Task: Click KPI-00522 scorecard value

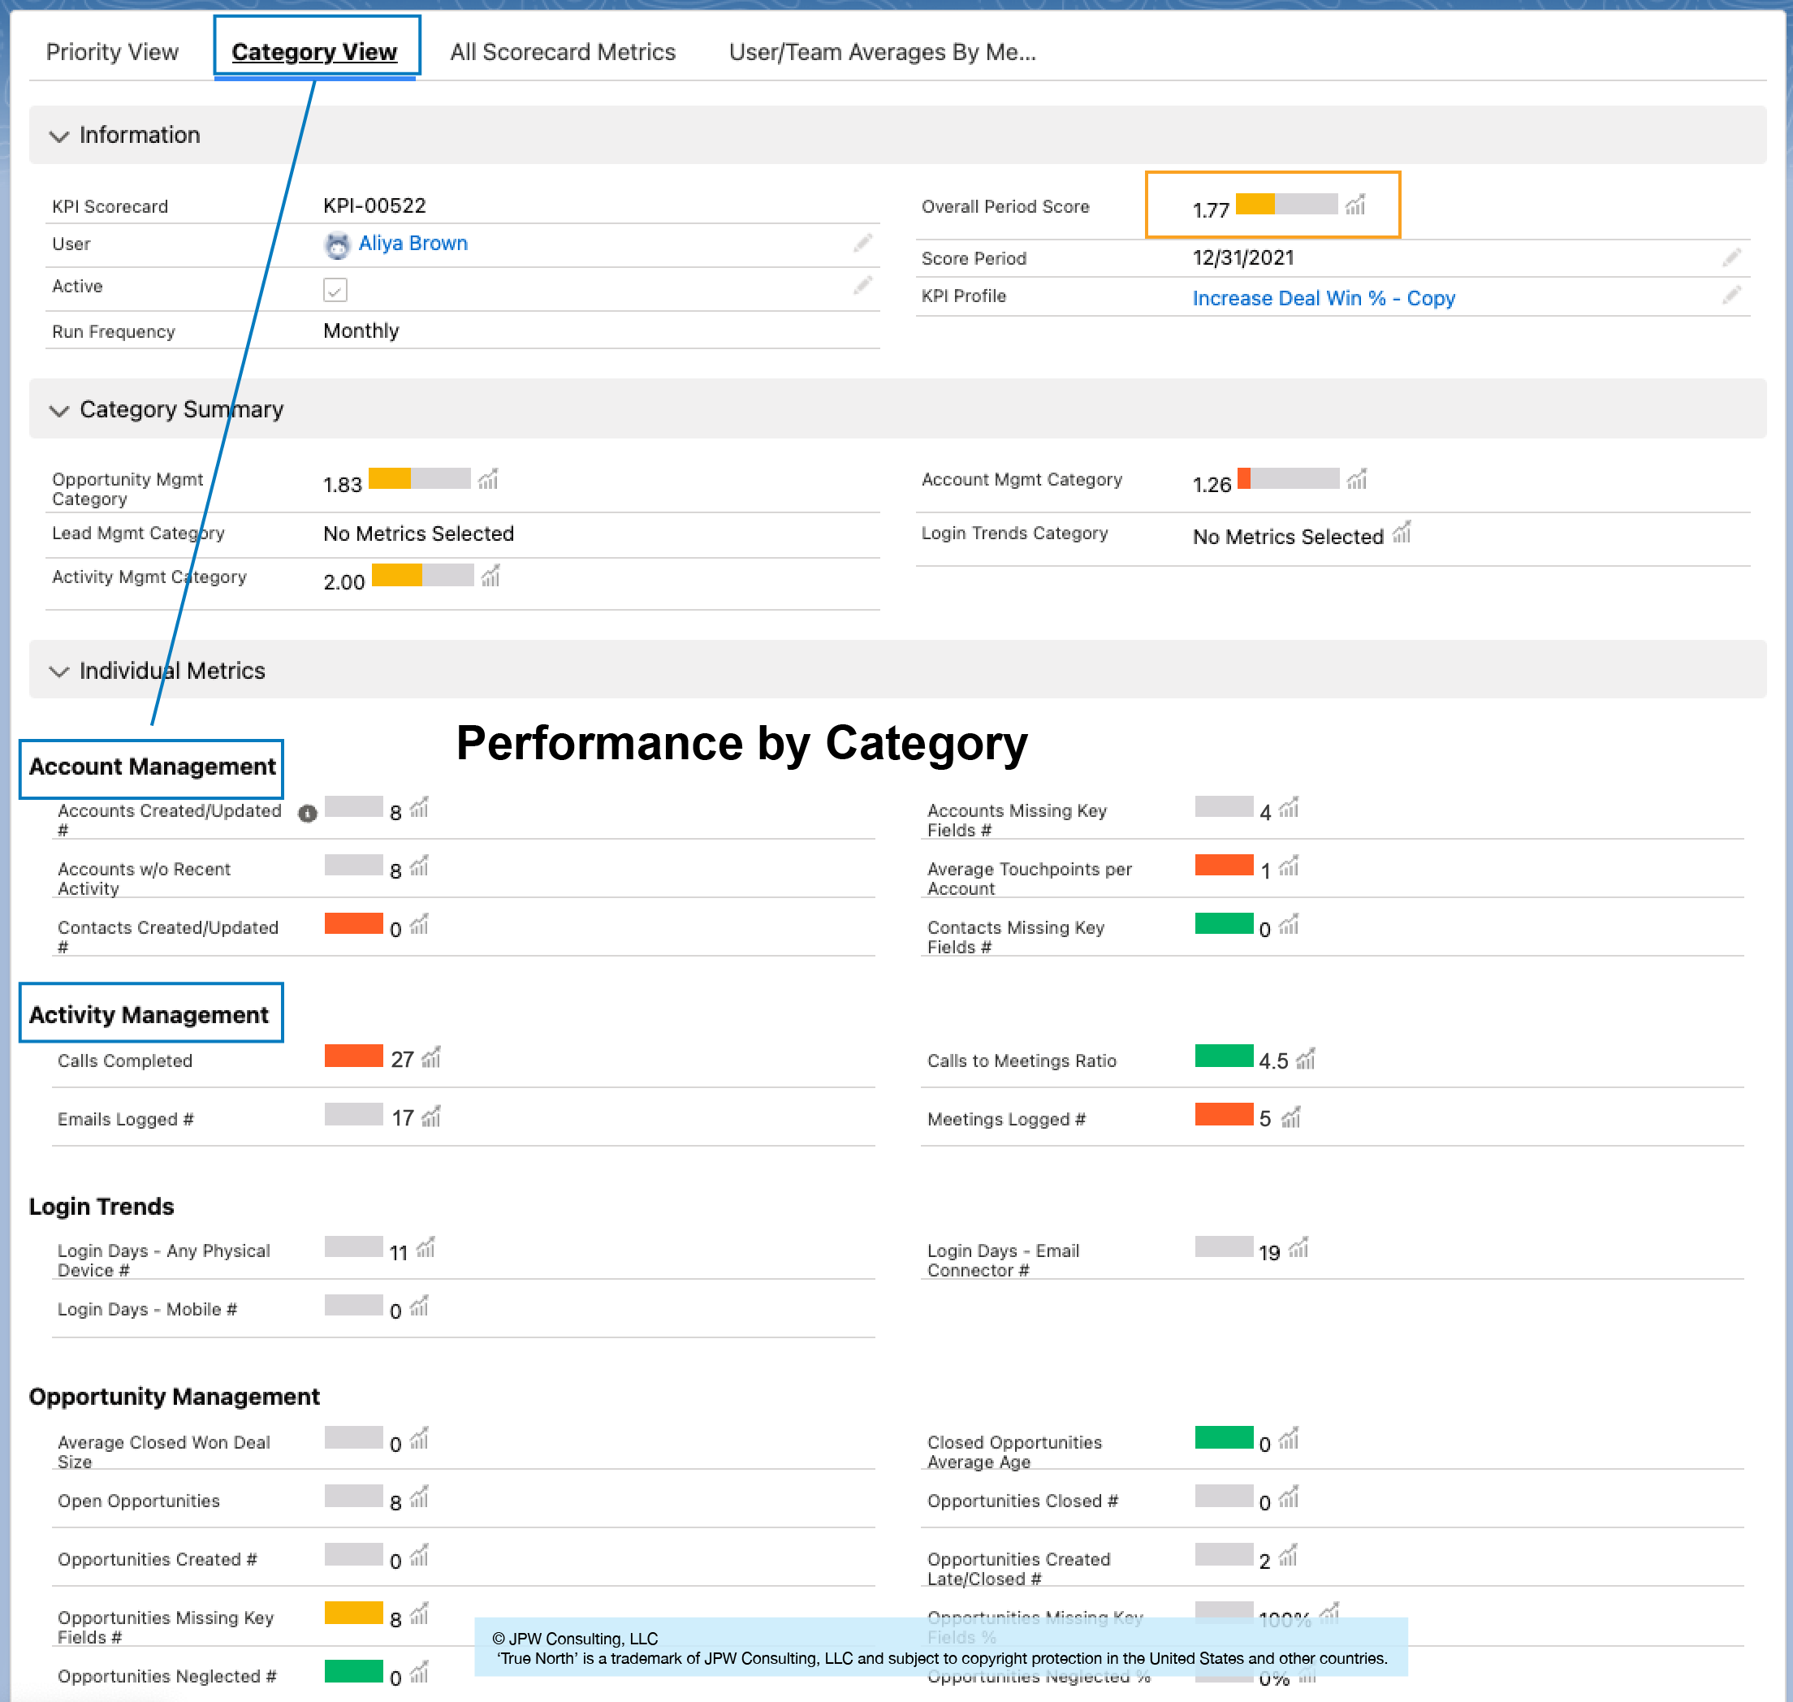Action: coord(374,206)
